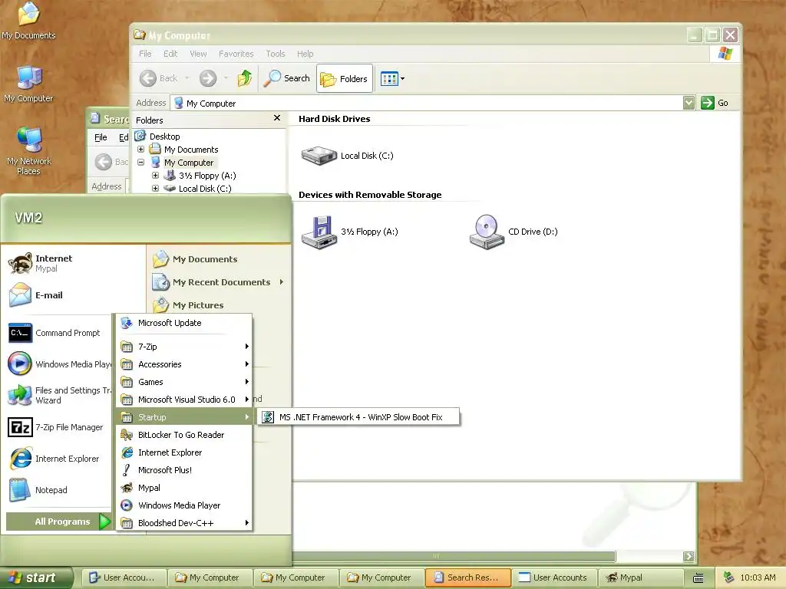Open the Views dropdown button
The image size is (786, 589).
(392, 79)
